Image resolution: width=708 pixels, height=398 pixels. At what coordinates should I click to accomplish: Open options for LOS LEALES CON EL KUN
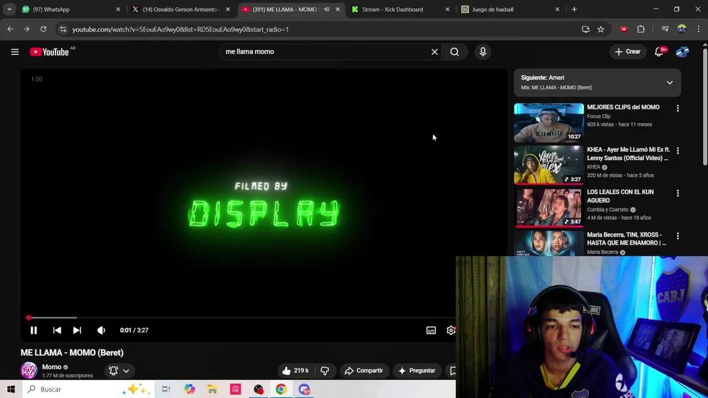[678, 193]
